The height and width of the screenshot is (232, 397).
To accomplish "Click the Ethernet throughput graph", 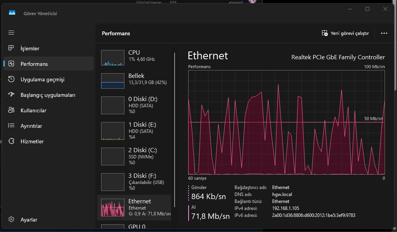I will tap(286, 122).
